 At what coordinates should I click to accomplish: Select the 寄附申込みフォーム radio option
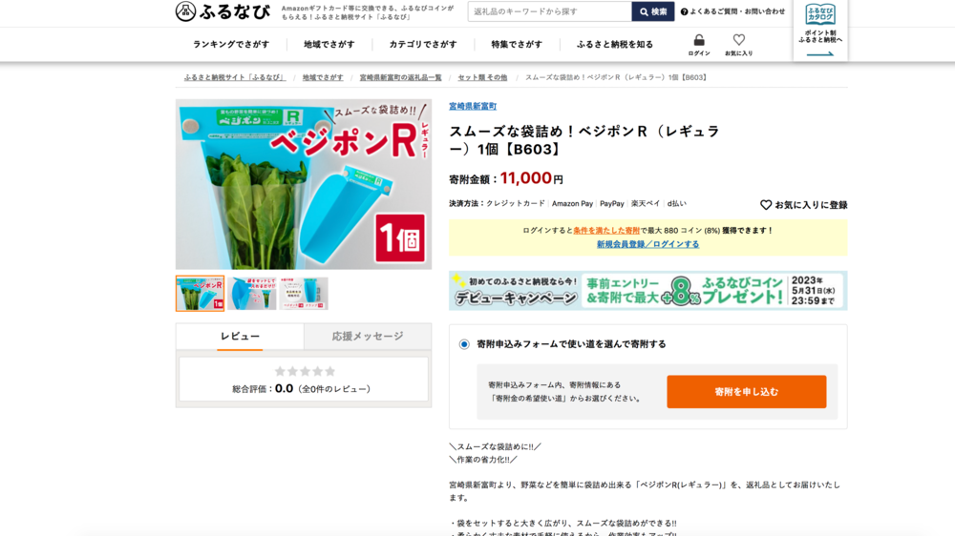pyautogui.click(x=464, y=344)
